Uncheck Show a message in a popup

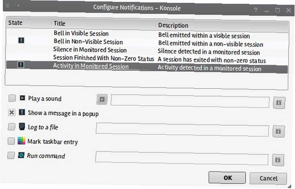[12, 113]
